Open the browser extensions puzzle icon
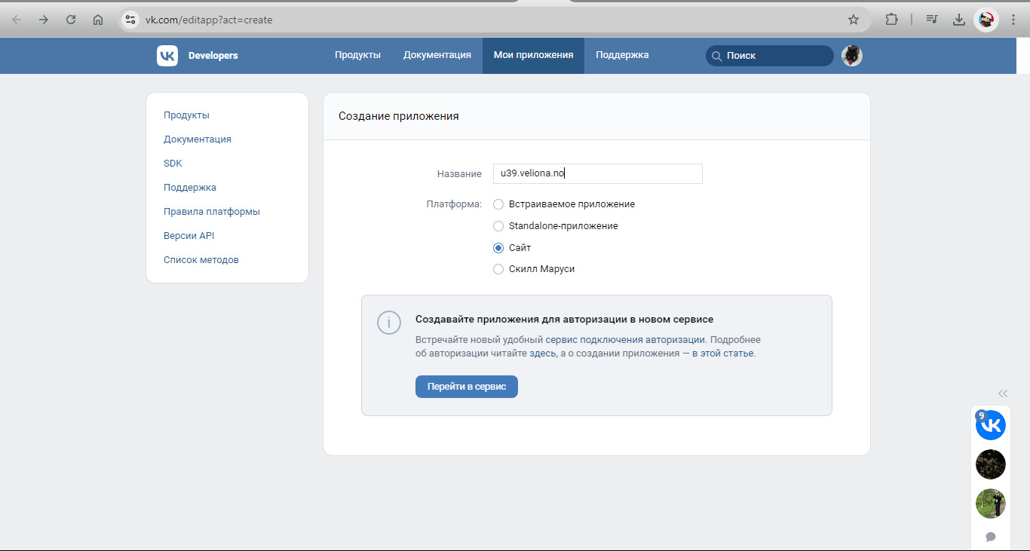 (x=891, y=20)
